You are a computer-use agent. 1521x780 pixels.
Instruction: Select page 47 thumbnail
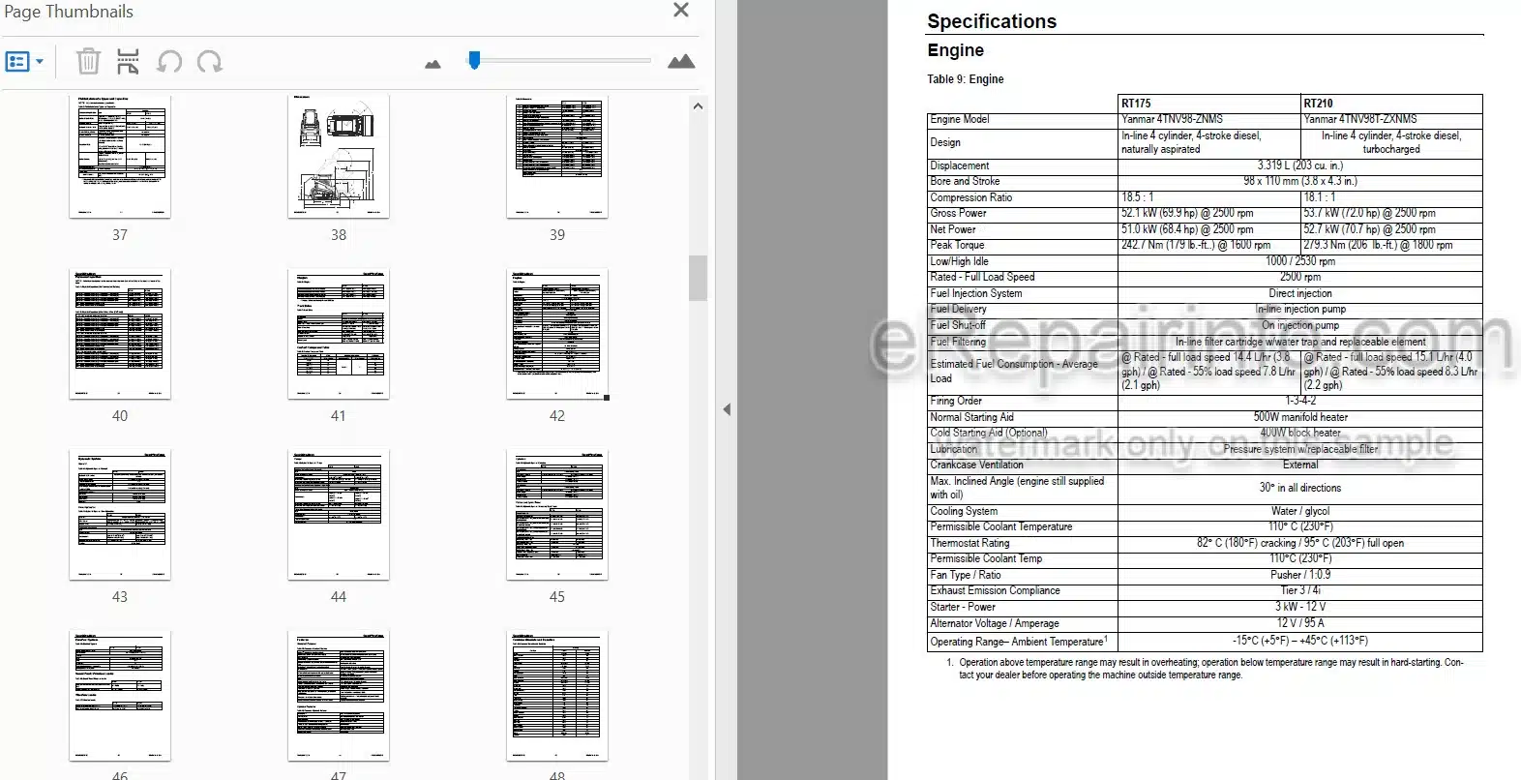pyautogui.click(x=339, y=696)
